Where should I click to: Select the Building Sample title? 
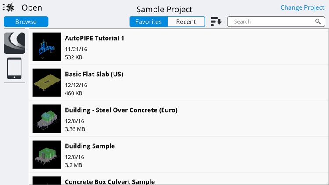coord(90,146)
